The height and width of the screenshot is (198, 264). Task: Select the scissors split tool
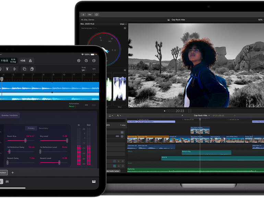(x=7, y=69)
